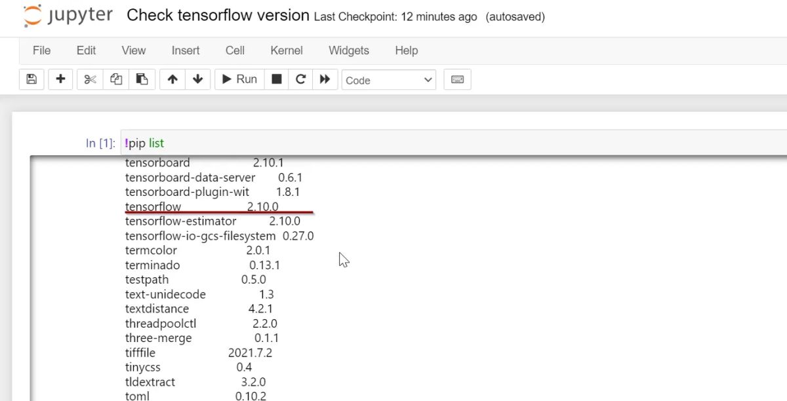Screen dimensions: 787x401
Task: Click the 'threadpoolctl' package row
Action: click(201, 324)
